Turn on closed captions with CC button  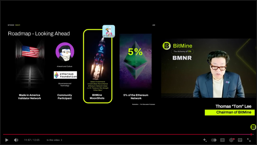222,140
